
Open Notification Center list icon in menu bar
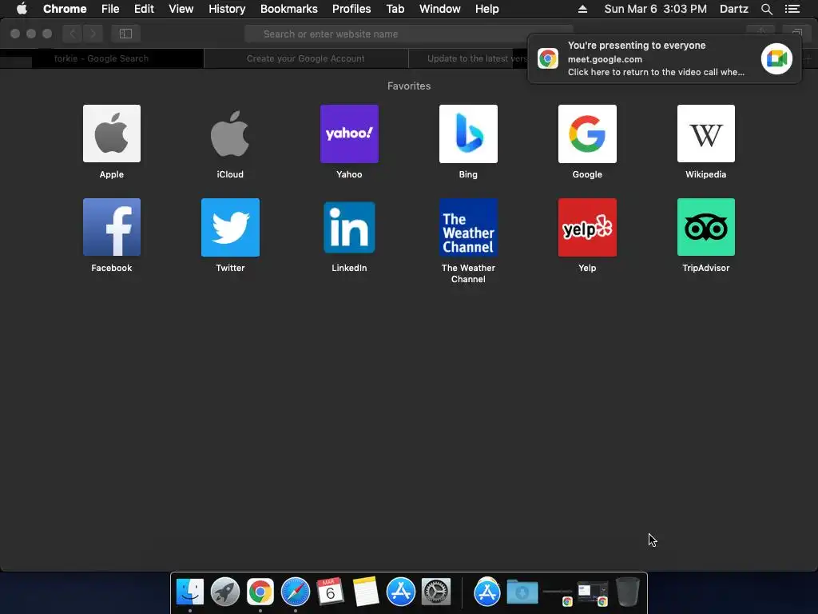pos(792,9)
